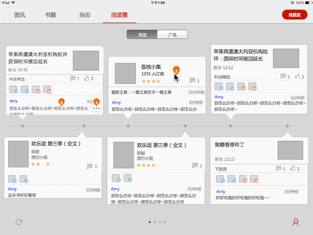Click the 焦糖香草布丁 image thumbnail
313x235 pixels.
tap(290, 150)
